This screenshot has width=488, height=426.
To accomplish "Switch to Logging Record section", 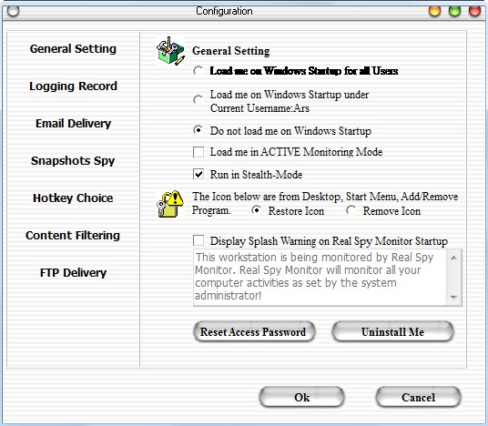I will pyautogui.click(x=73, y=86).
